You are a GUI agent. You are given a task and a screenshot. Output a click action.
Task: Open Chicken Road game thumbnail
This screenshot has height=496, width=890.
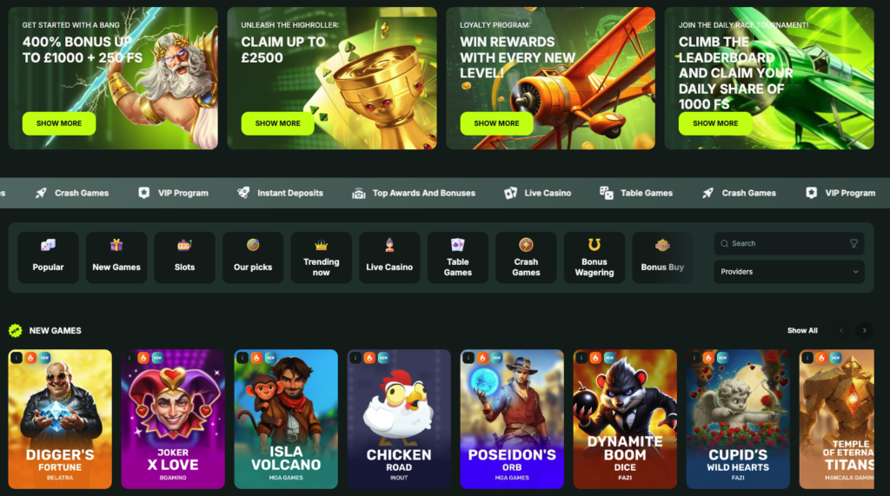click(x=399, y=419)
